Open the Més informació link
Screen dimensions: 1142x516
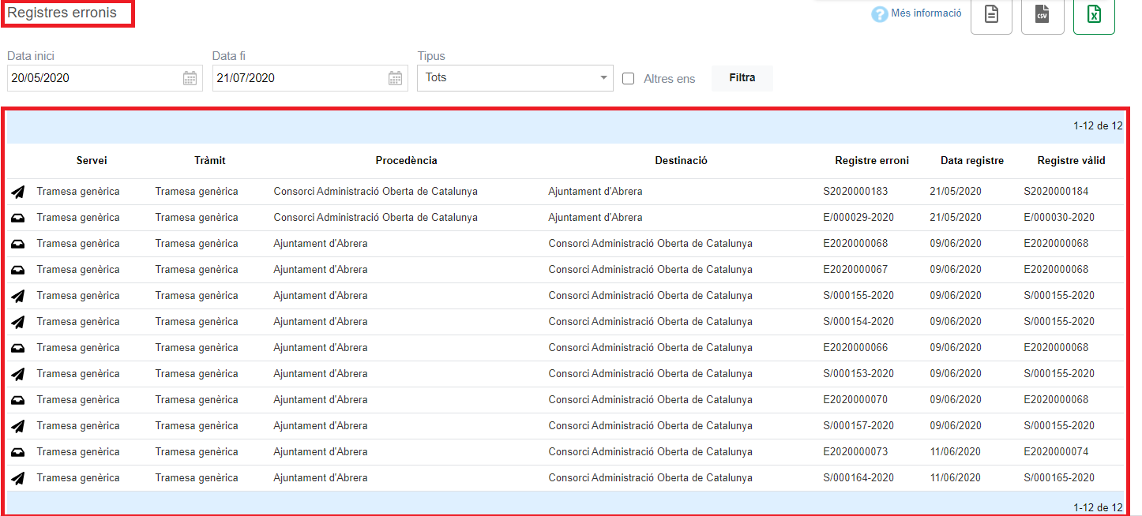coord(926,13)
